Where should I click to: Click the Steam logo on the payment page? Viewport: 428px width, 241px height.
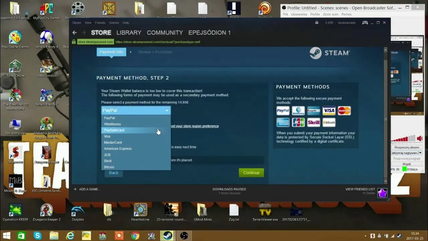click(329, 53)
